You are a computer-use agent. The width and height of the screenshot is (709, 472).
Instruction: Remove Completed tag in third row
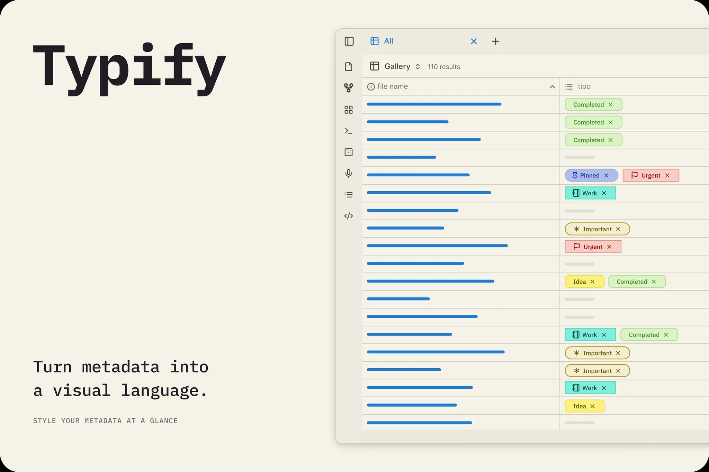[611, 140]
